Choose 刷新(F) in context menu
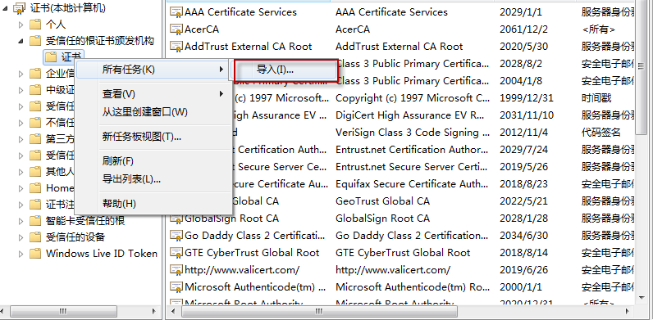653x320 pixels. click(153, 161)
